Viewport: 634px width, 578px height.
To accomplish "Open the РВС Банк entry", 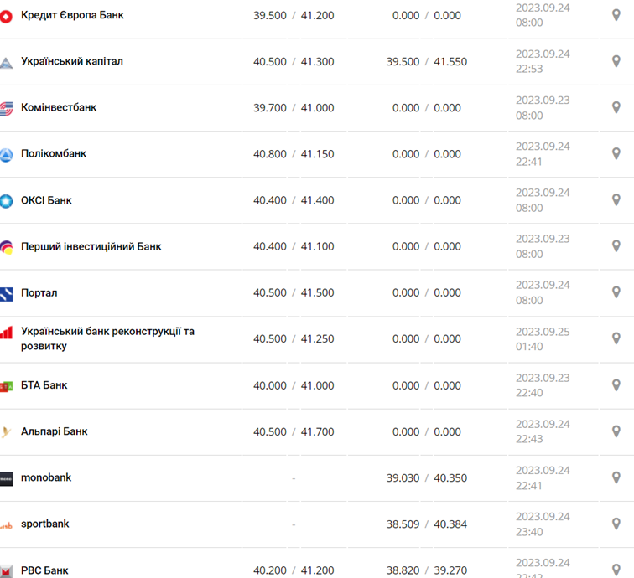I will 44,570.
